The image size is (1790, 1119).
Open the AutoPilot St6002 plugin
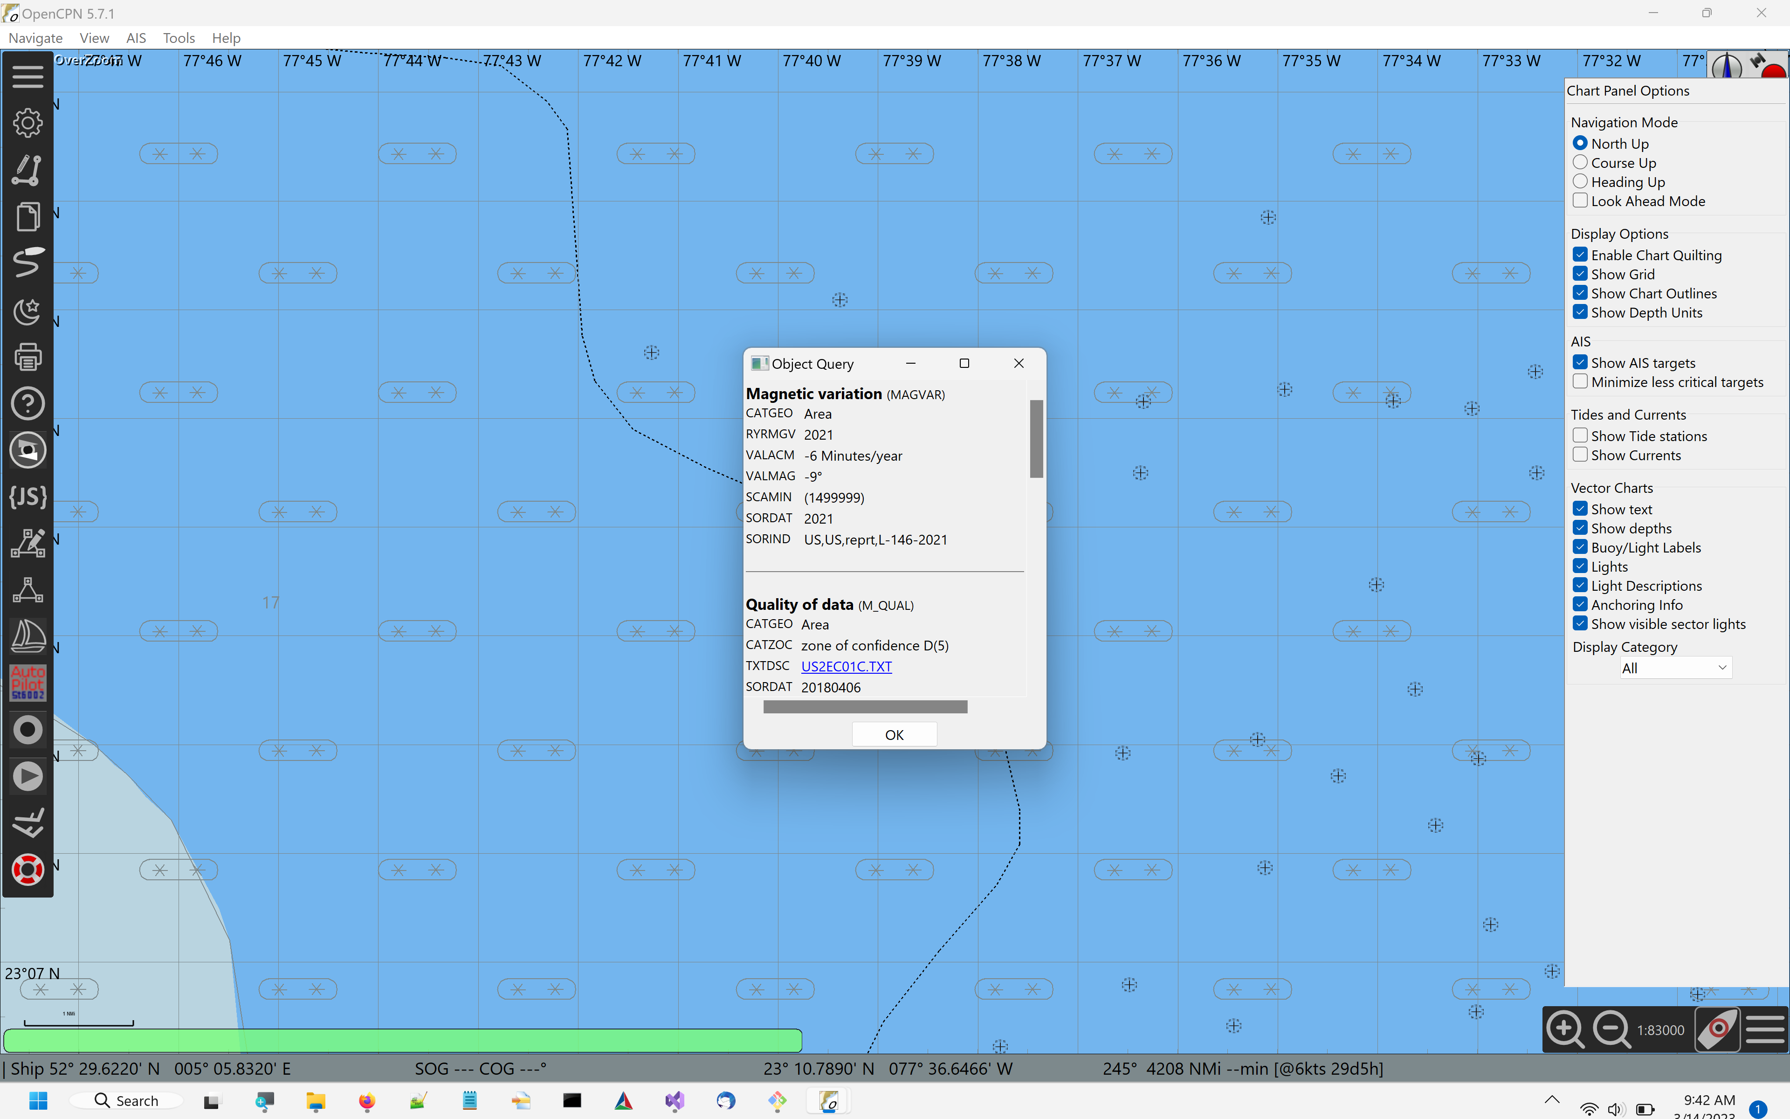(x=28, y=682)
